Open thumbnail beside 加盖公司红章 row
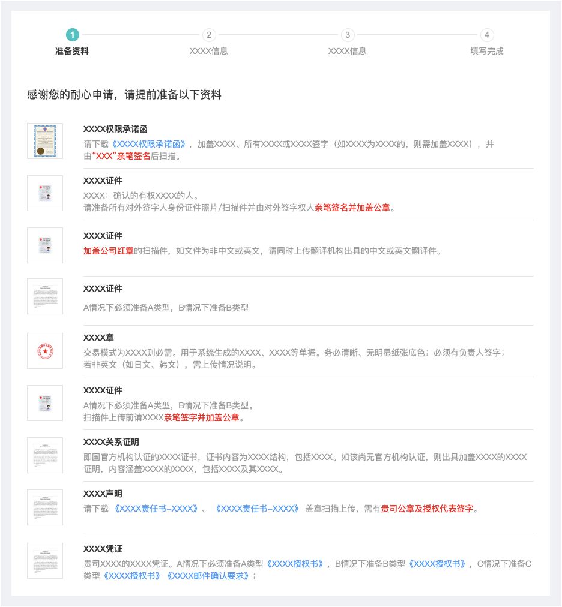Viewport: 562px width, 607px height. (x=45, y=245)
